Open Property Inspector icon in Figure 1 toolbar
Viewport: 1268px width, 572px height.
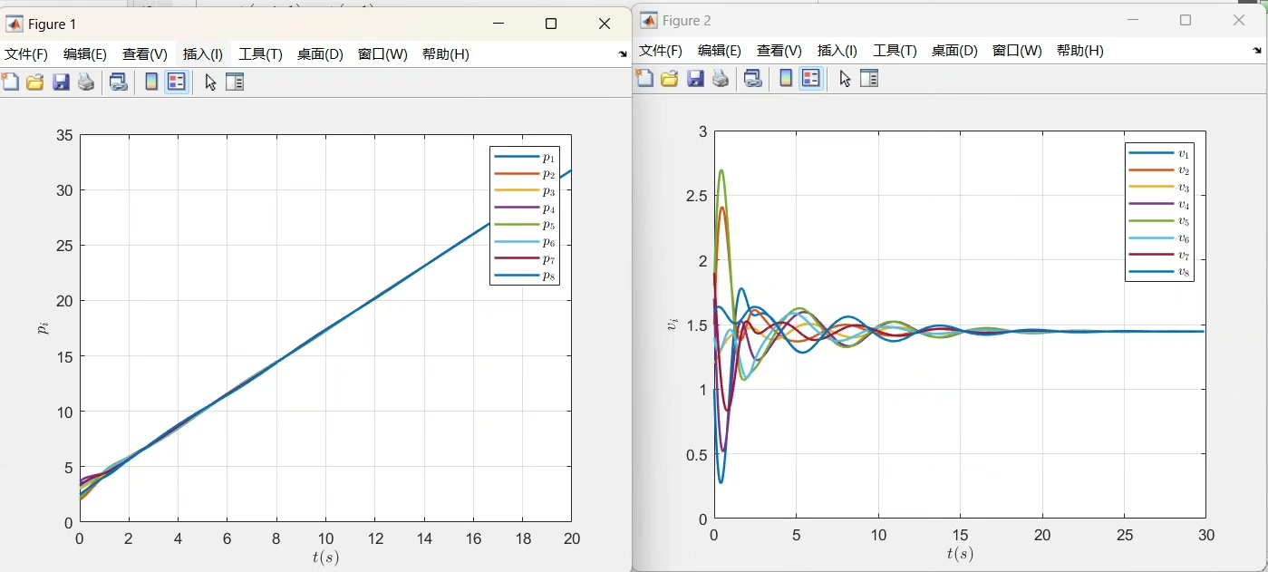click(235, 82)
